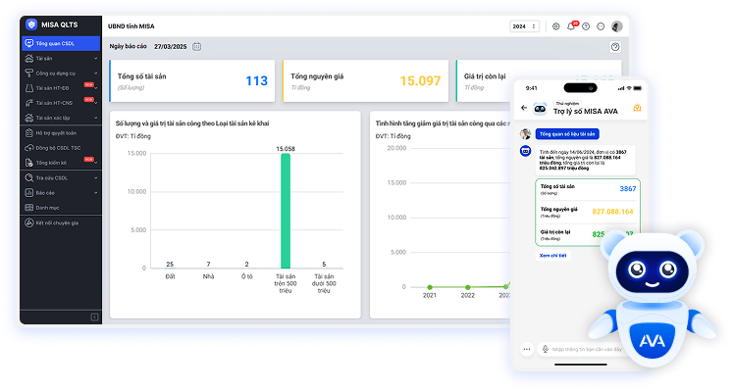Click the 2021 point on line chart
The image size is (733, 392).
(x=430, y=287)
